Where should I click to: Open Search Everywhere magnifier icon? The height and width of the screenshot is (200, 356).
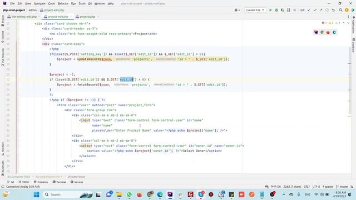(340, 10)
